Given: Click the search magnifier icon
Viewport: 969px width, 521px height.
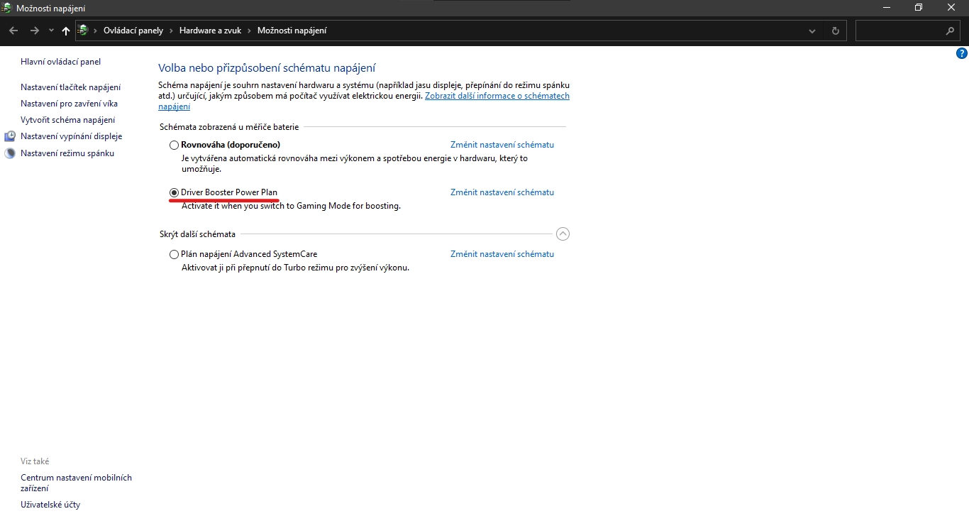Looking at the screenshot, I should point(951,31).
